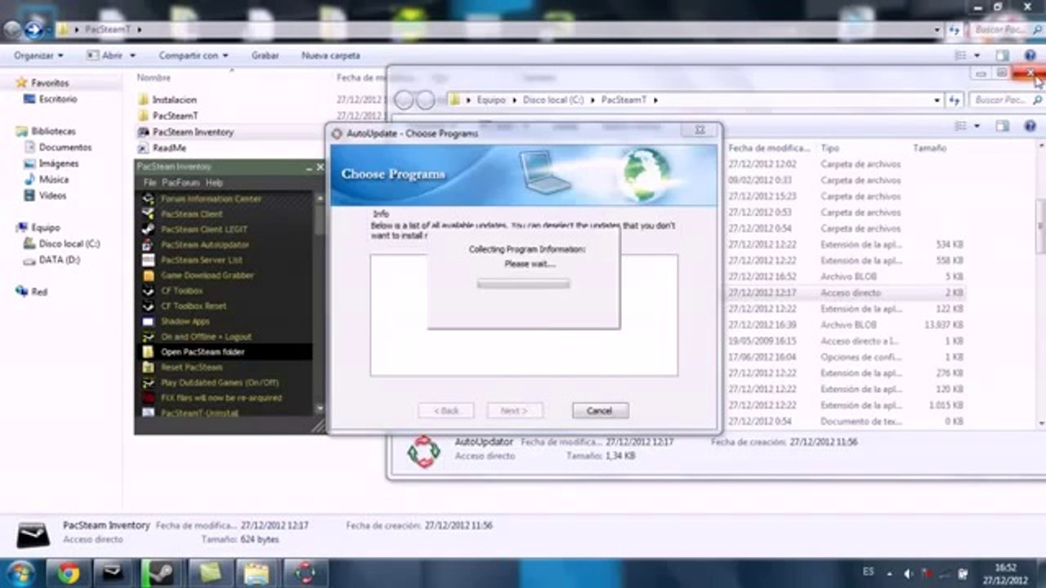1046x588 pixels.
Task: Select Vídeos library
Action: tap(52, 195)
